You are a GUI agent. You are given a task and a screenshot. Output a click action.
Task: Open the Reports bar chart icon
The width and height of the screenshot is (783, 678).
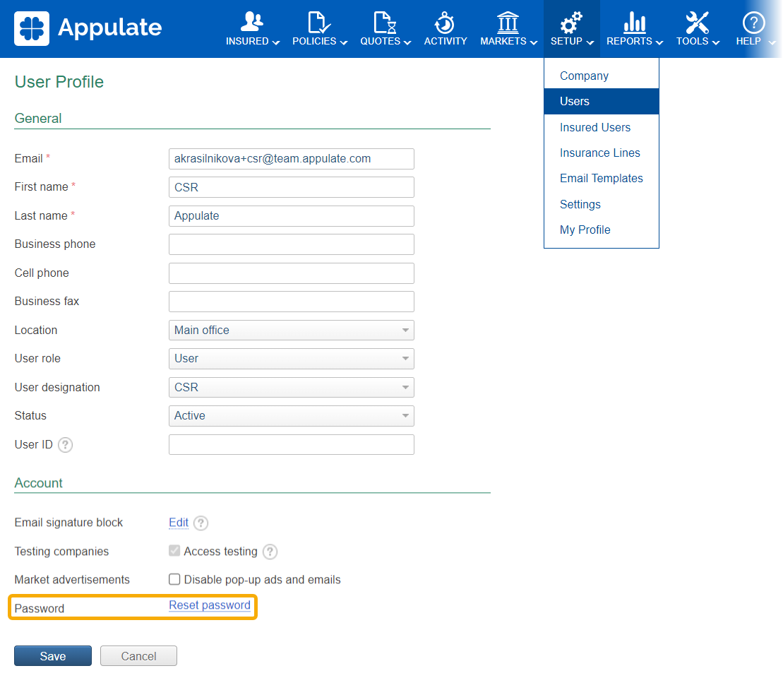coord(634,22)
